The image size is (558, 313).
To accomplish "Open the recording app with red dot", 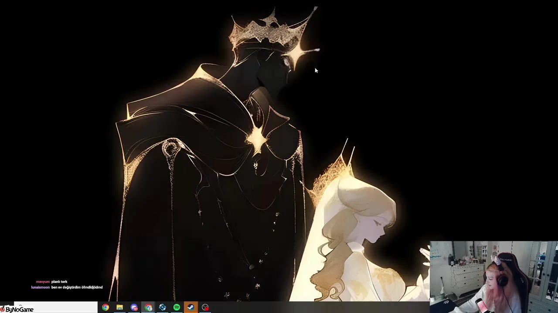I will [x=205, y=307].
